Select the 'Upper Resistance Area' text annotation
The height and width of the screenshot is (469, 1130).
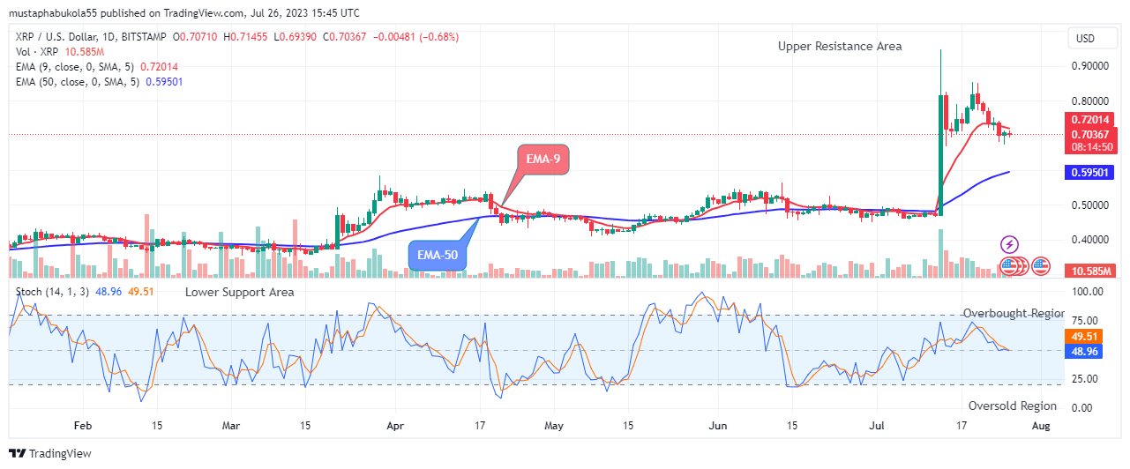point(840,46)
